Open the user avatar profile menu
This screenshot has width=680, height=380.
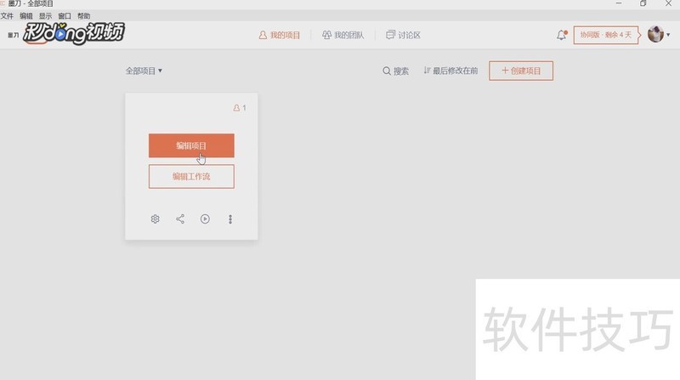pos(658,34)
